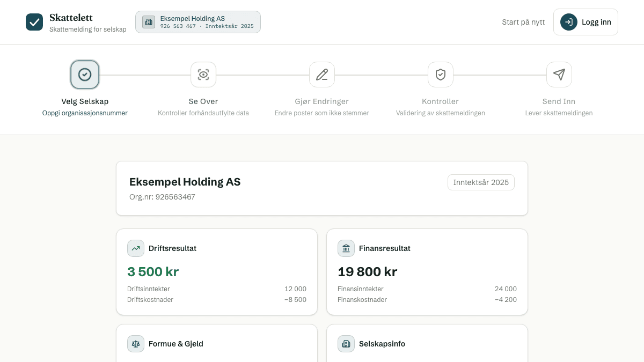Click the Validering av skattemeldingen subtitle
Screen dimensions: 644x362
pos(441,113)
